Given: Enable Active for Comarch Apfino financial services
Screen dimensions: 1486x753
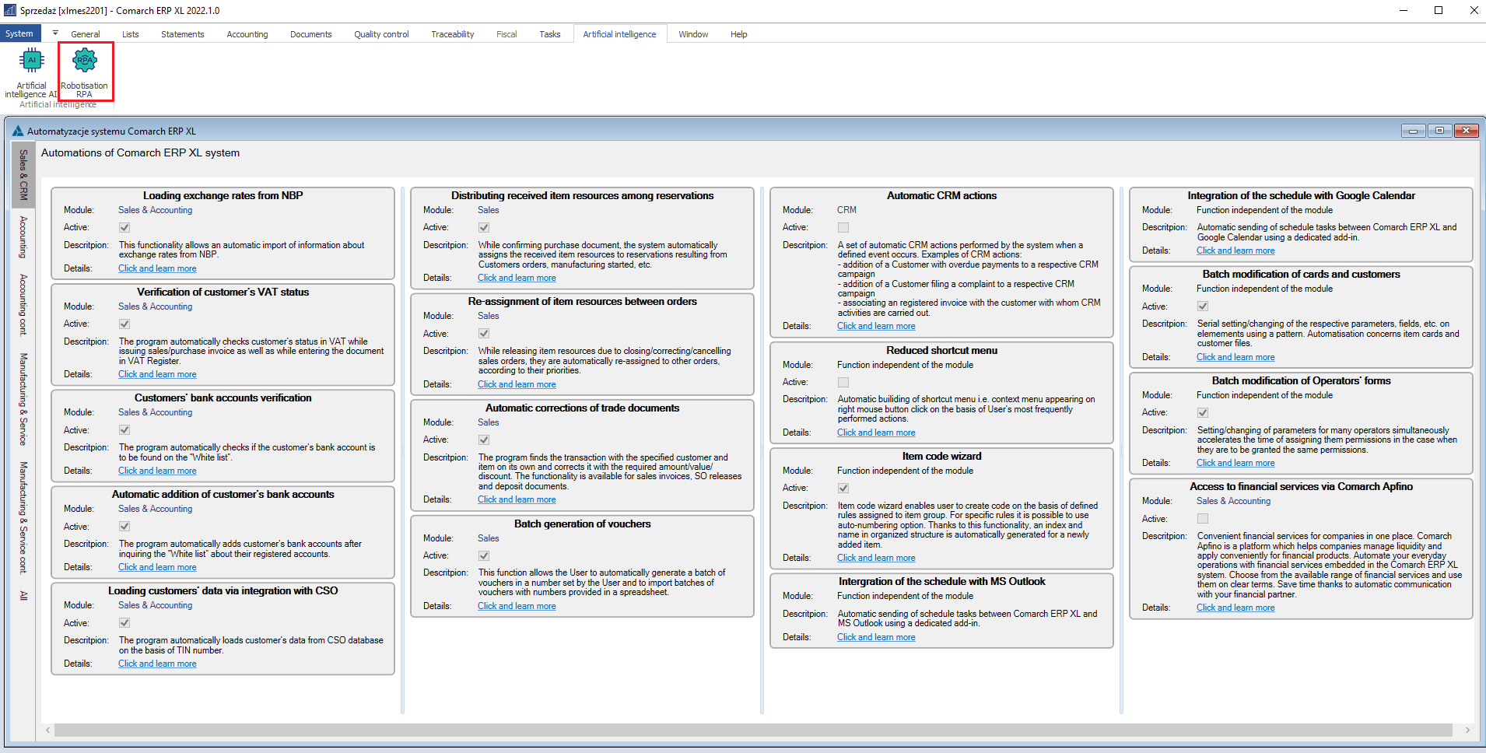Looking at the screenshot, I should pos(1203,518).
